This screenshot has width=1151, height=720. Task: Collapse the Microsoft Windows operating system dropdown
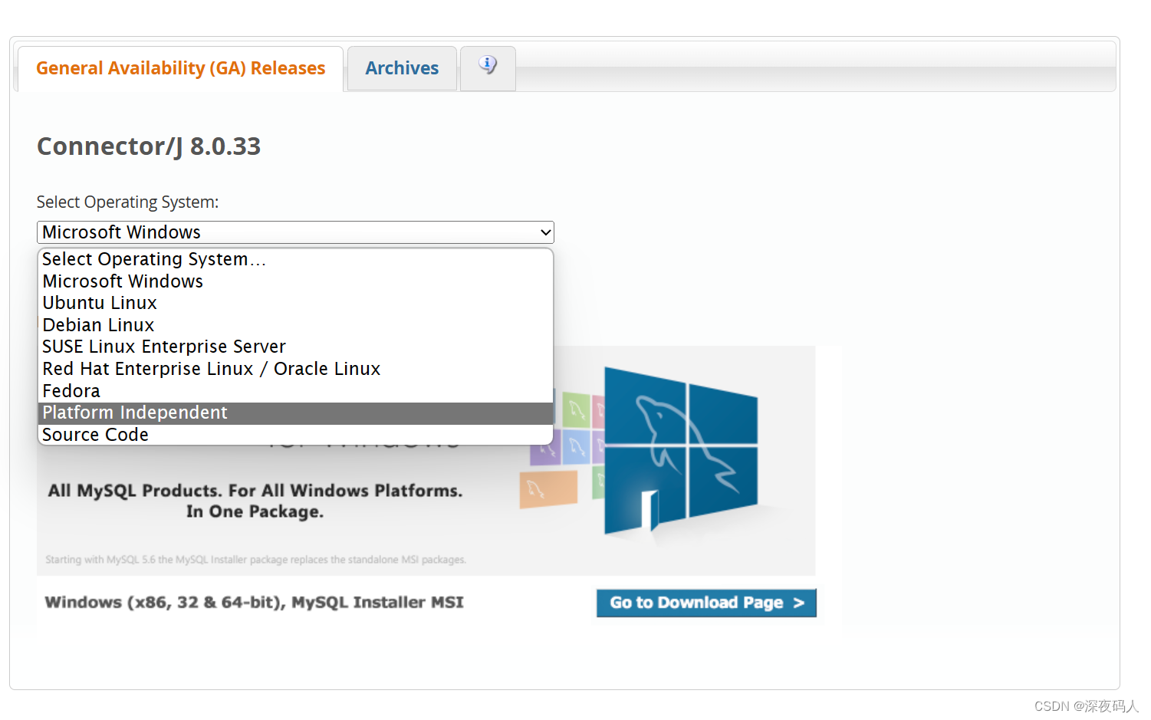[x=295, y=232]
